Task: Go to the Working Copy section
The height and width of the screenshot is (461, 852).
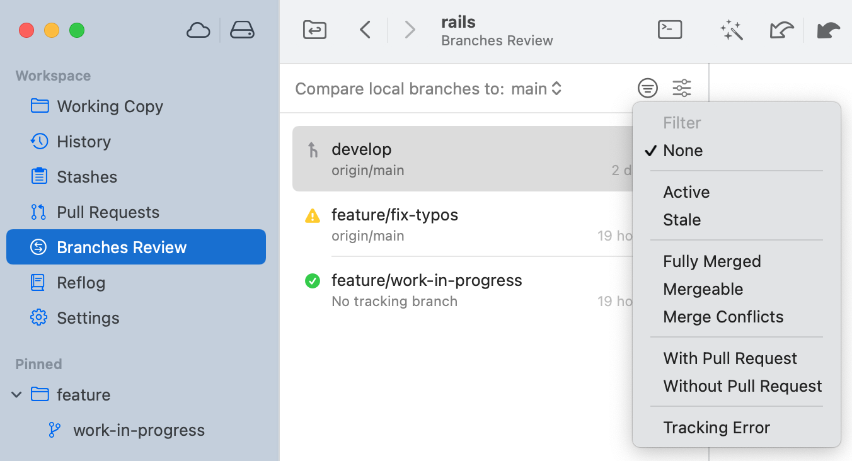Action: pos(110,106)
